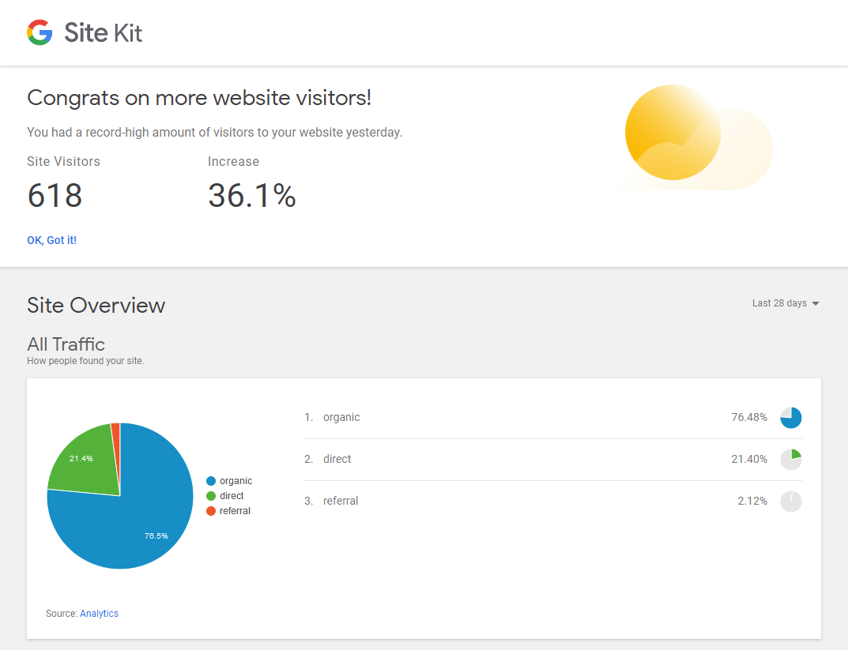The width and height of the screenshot is (848, 650).
Task: Click the 21.4% pie chart label
Action: point(81,458)
